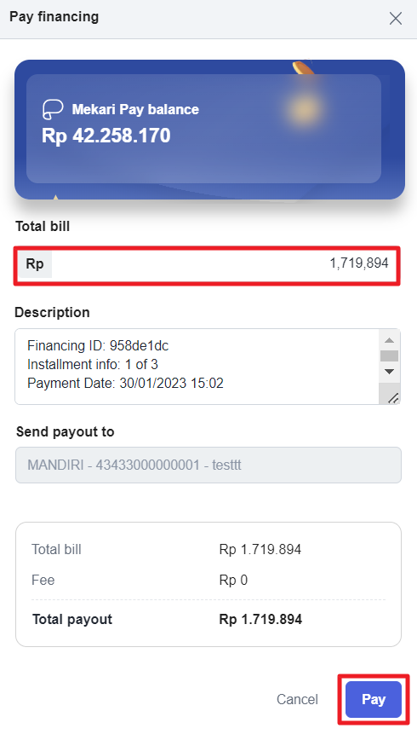
Task: Click the description box resize handle
Action: [392, 397]
